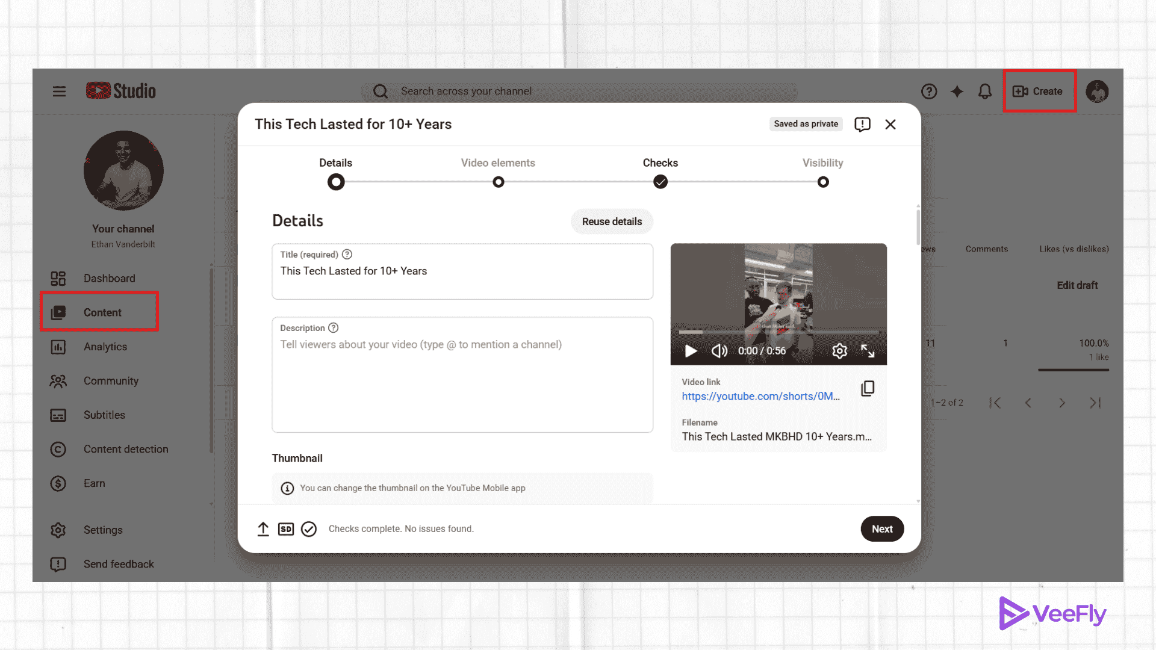Click the SD resolution icon in the bottom bar

point(286,528)
